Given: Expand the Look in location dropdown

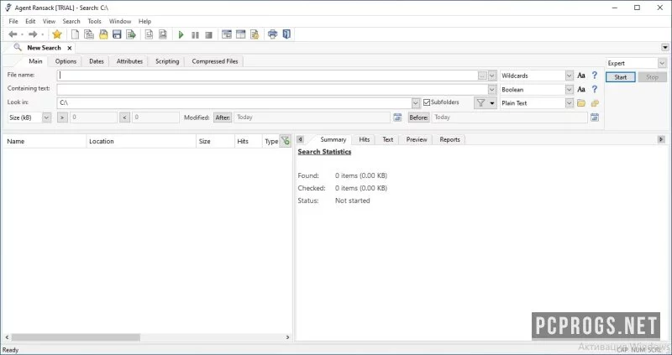Looking at the screenshot, I should click(415, 103).
